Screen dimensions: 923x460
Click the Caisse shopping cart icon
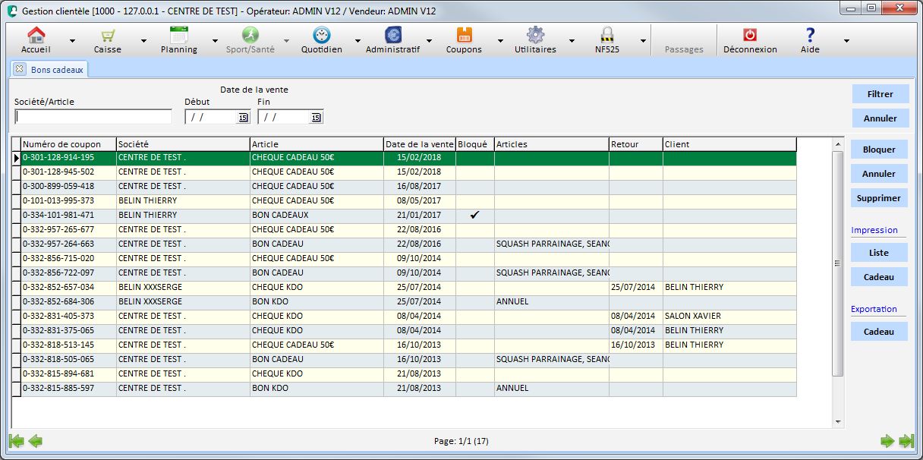click(x=107, y=35)
